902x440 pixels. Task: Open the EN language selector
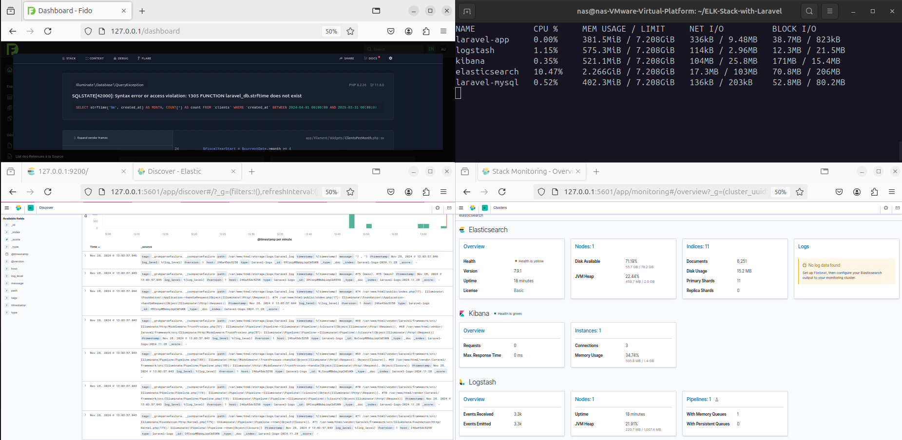coord(431,49)
